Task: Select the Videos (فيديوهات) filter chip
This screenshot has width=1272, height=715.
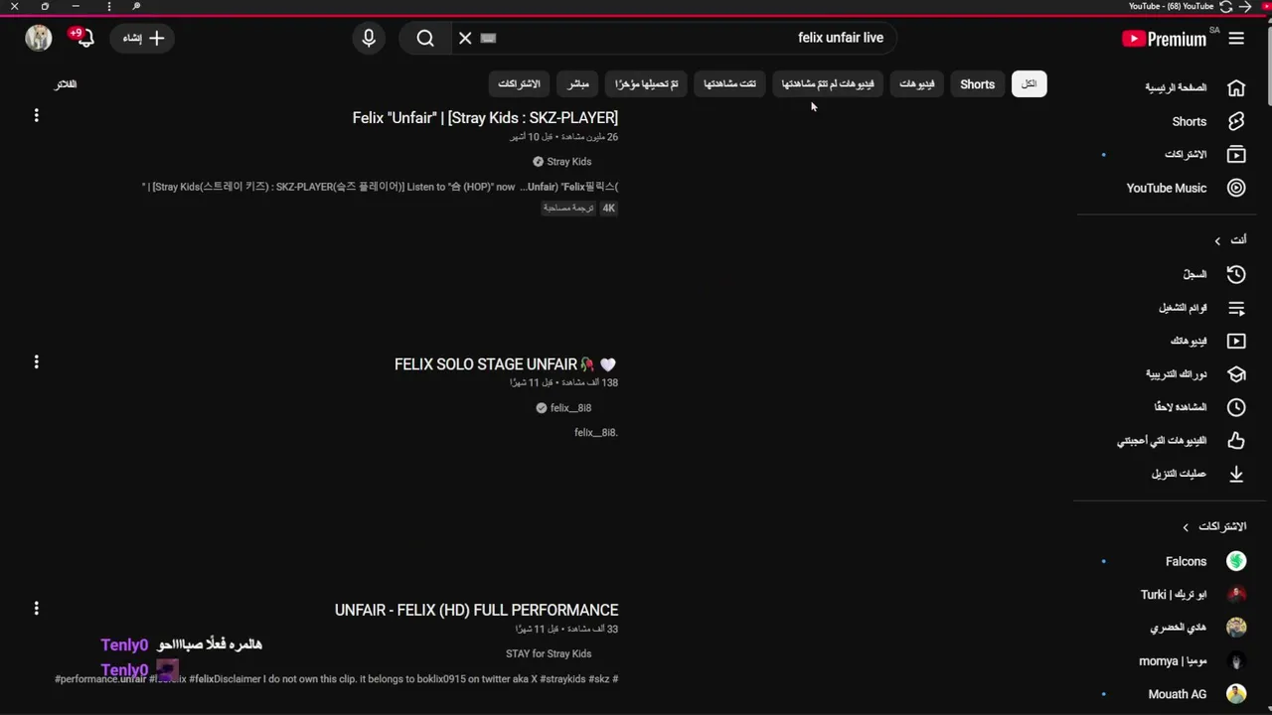Action: [916, 84]
